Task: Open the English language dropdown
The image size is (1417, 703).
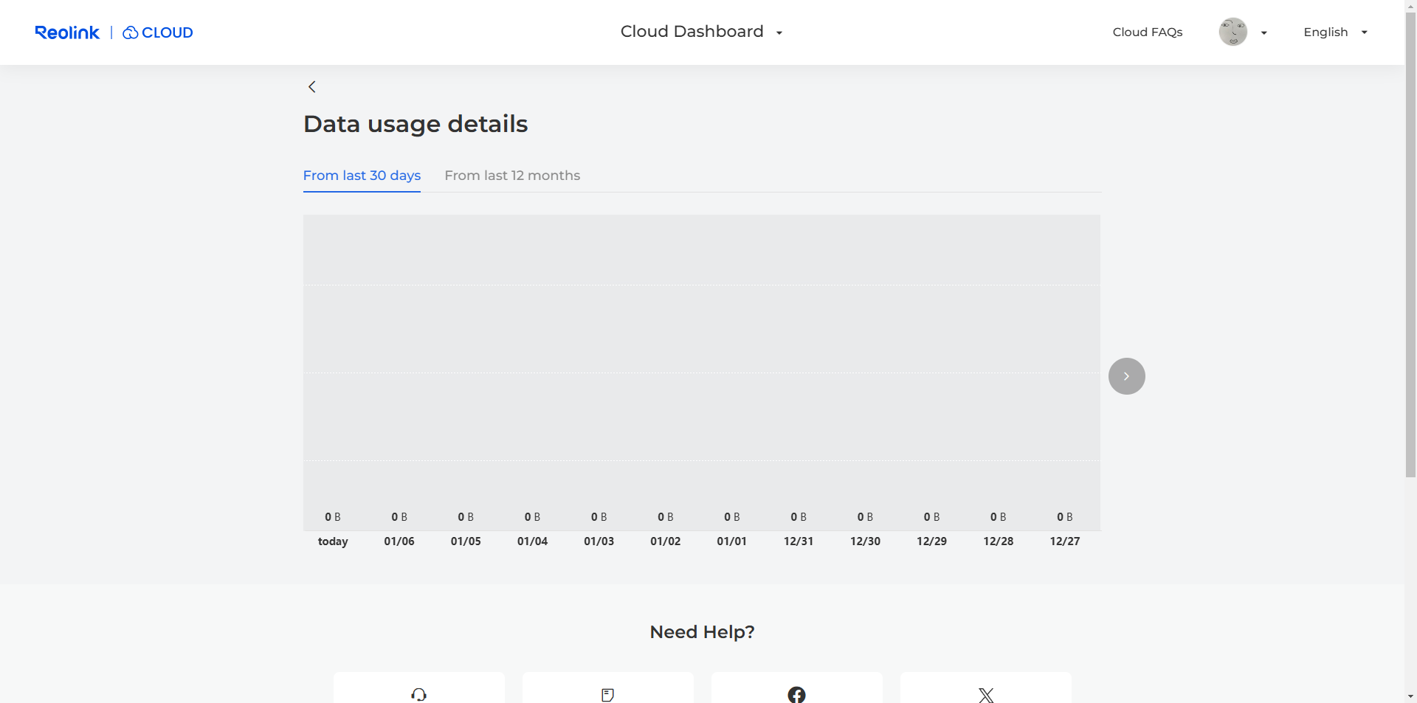Action: [x=1336, y=32]
